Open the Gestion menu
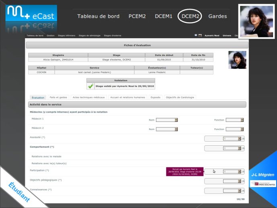 click(51, 35)
